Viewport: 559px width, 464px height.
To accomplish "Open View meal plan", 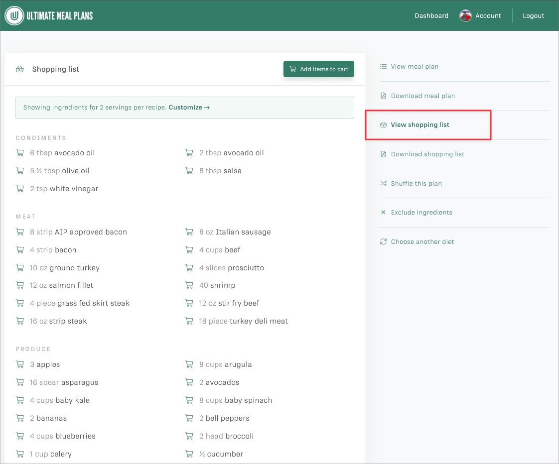I will click(415, 67).
